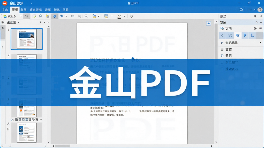Collapse the right panel section using its chevron

pos(261,22)
